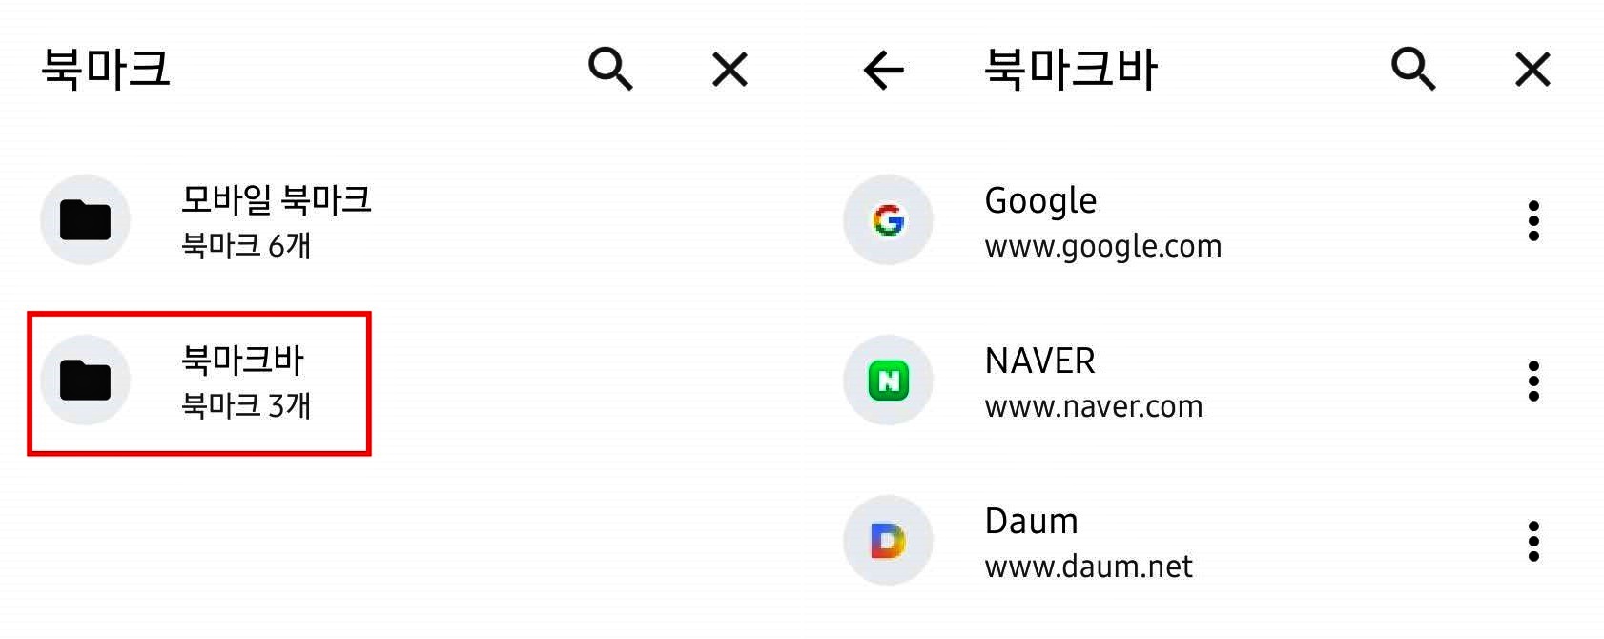1604x639 pixels.
Task: Open the NAVER bookmark title
Action: (x=1039, y=361)
